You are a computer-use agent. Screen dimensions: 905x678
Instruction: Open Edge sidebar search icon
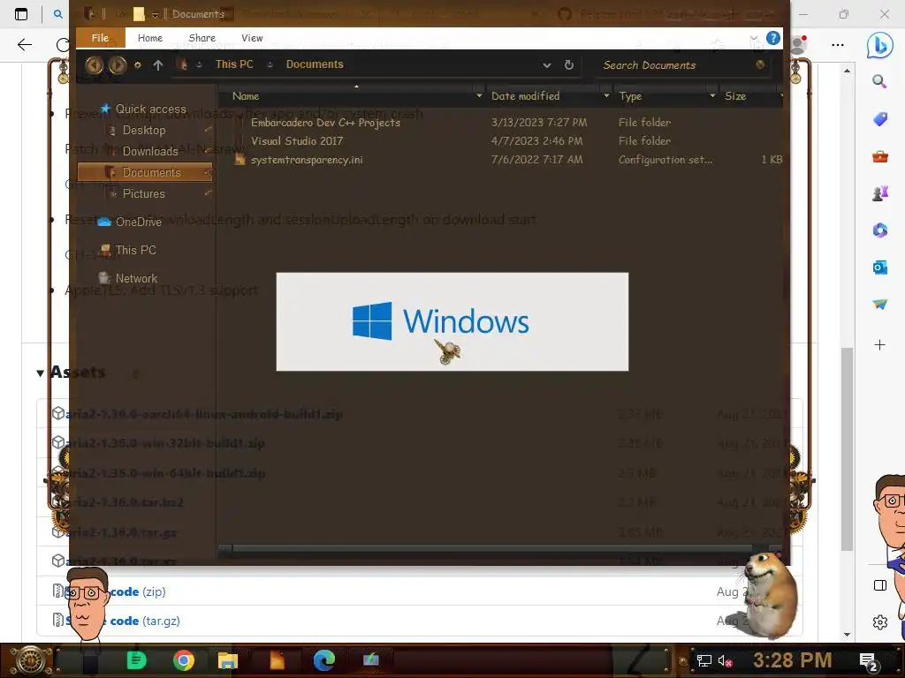click(x=879, y=82)
